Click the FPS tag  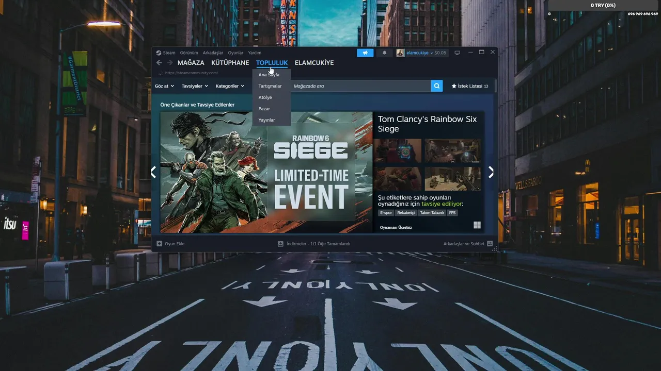coord(452,213)
